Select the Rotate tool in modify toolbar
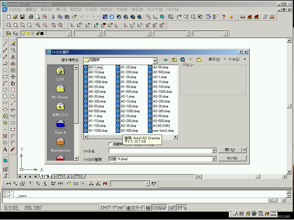 (13, 83)
